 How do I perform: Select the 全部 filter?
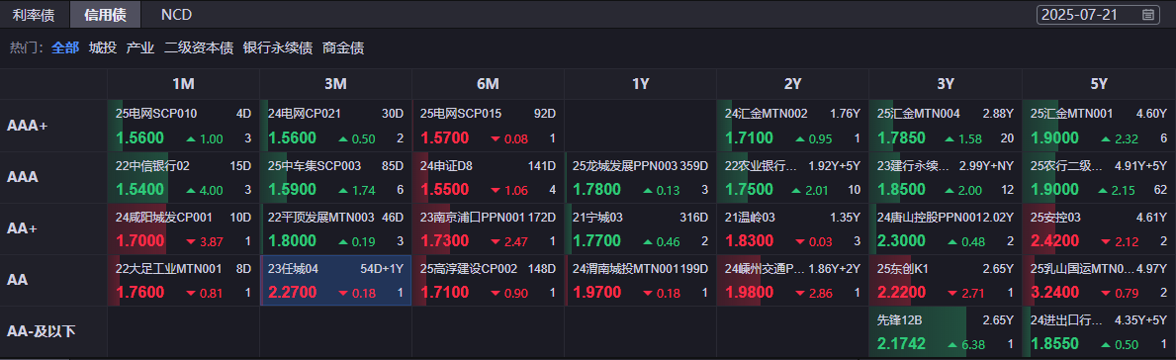(x=65, y=48)
